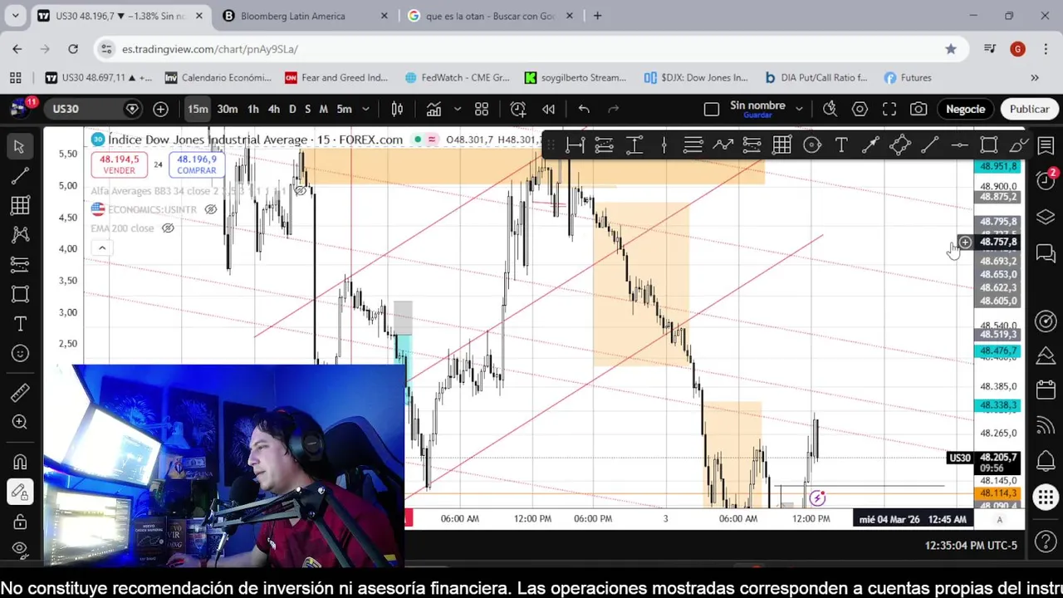Open the Indicators panel
This screenshot has width=1063, height=598.
[x=434, y=109]
